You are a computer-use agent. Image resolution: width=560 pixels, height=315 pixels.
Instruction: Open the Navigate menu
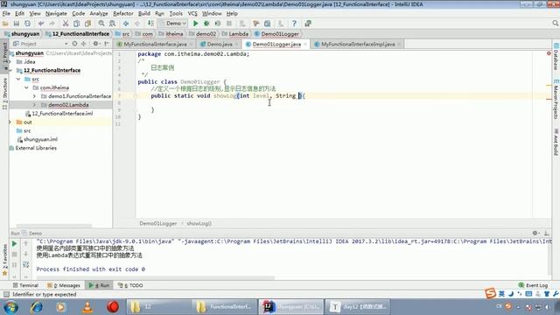56,14
